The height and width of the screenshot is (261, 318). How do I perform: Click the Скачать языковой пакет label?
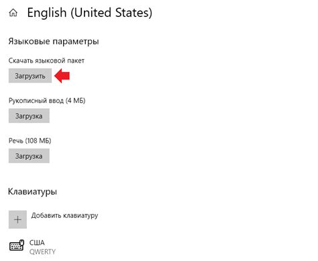coord(46,61)
